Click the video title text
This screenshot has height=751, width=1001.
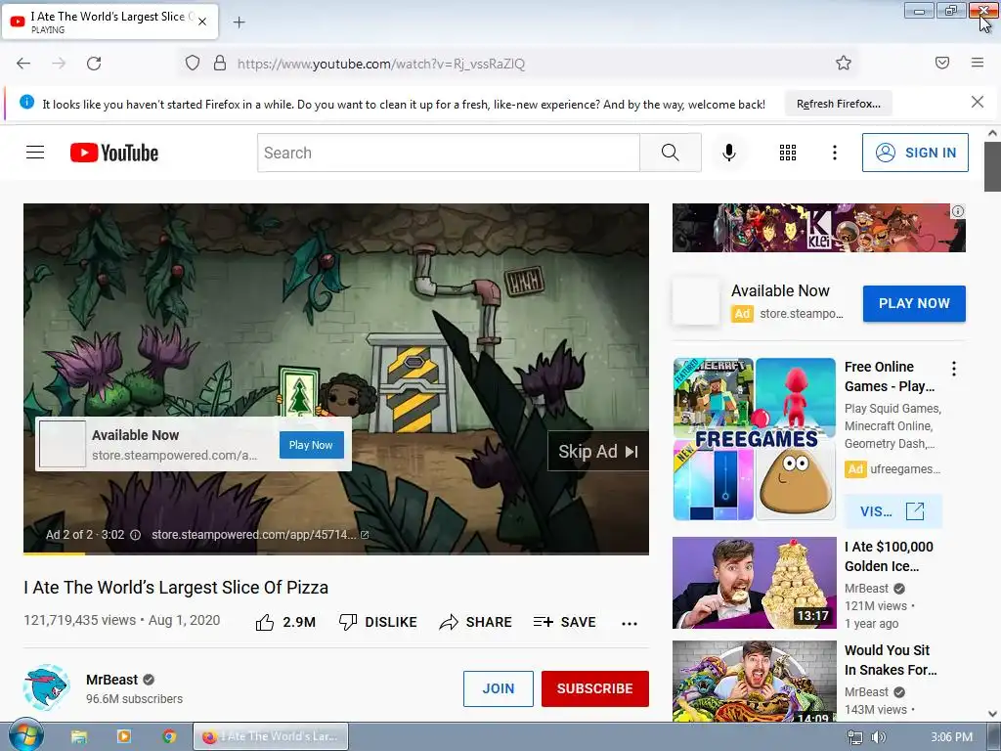[176, 587]
